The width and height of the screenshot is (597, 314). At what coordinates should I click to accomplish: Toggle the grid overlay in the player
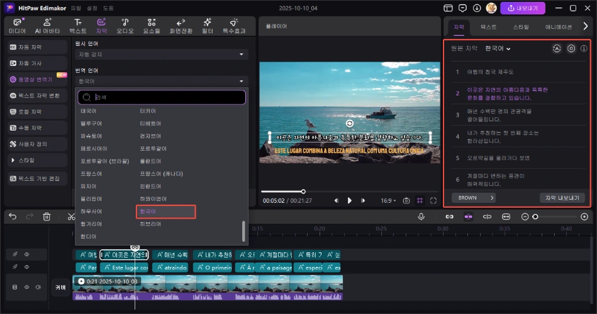[x=420, y=200]
